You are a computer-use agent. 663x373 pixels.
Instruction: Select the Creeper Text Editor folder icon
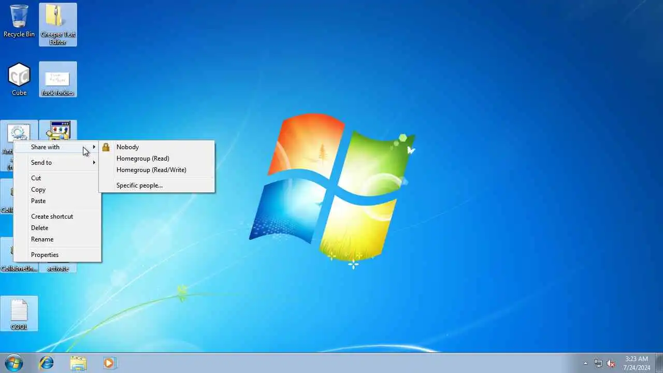[x=58, y=24]
